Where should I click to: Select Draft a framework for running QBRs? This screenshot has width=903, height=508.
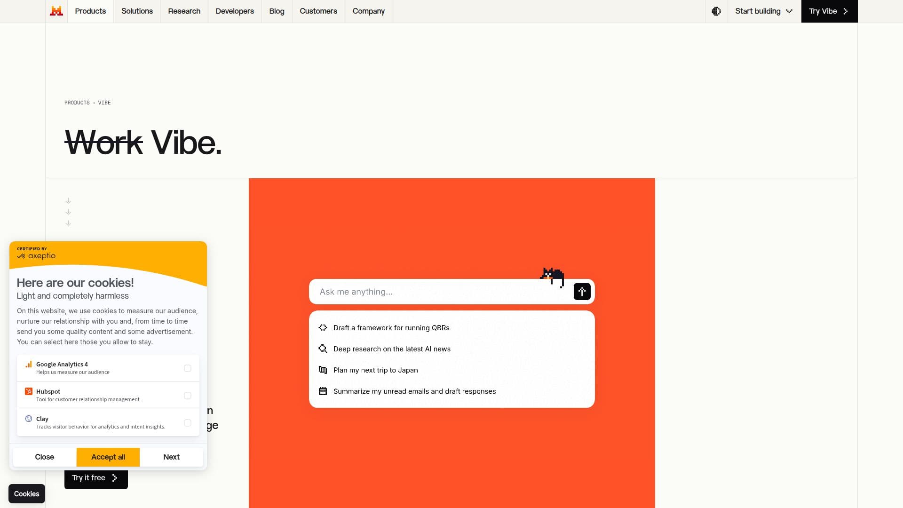coord(451,328)
